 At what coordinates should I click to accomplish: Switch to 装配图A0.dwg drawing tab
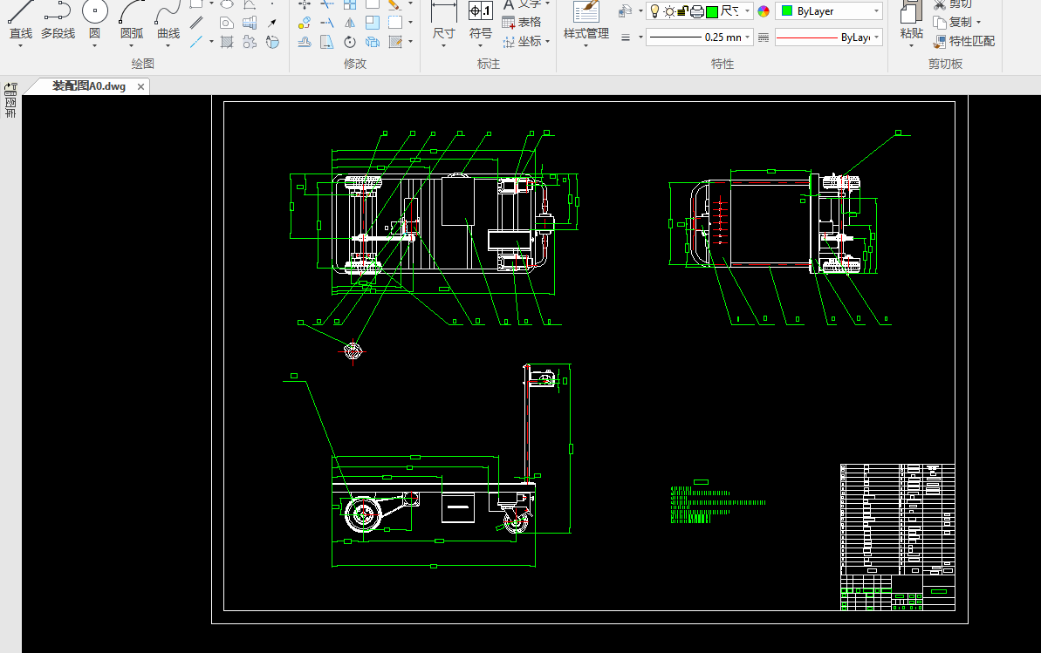click(87, 86)
